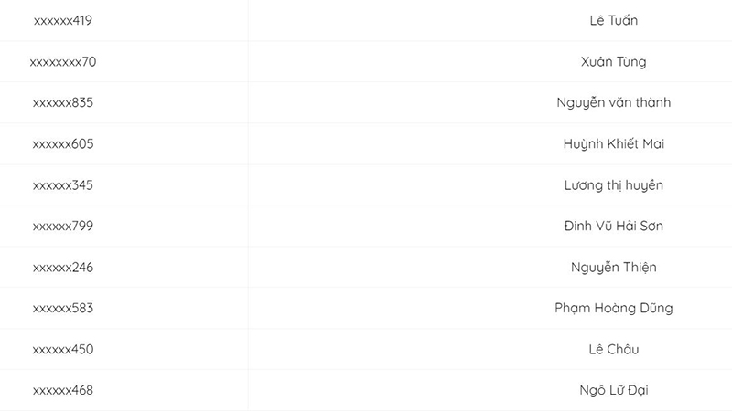Click the masked number xxxxxx799

pos(63,227)
